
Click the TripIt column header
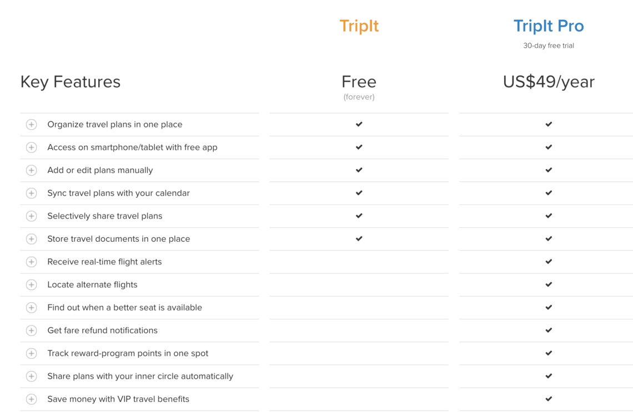coord(359,26)
